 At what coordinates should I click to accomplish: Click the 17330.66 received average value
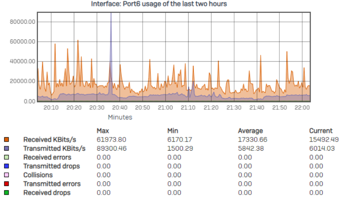click(252, 139)
